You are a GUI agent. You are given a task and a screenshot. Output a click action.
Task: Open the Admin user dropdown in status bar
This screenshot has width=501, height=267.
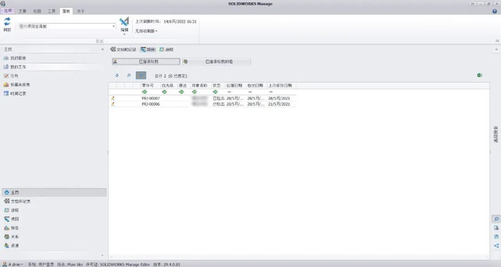[13, 264]
